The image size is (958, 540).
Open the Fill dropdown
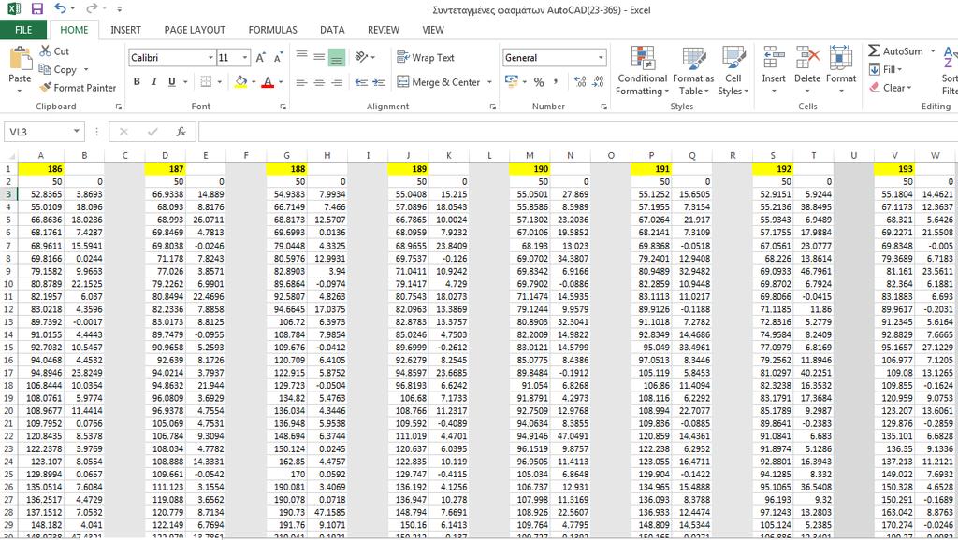click(885, 69)
